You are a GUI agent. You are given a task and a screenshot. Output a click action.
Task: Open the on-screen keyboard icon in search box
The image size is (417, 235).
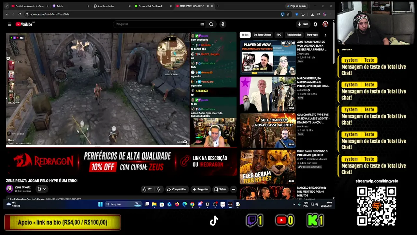point(202,24)
